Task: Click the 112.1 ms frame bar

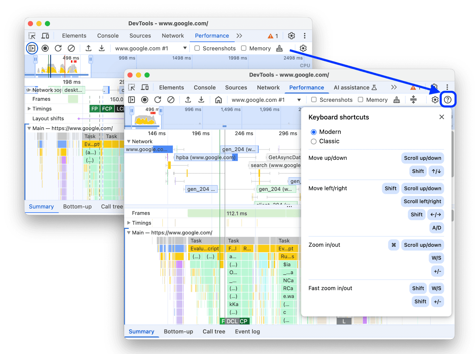Action: click(237, 213)
